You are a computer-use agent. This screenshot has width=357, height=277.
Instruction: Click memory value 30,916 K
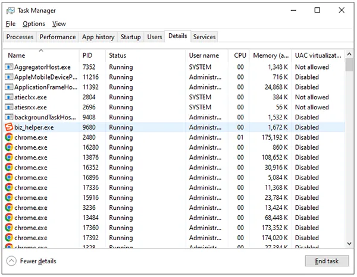(276, 168)
